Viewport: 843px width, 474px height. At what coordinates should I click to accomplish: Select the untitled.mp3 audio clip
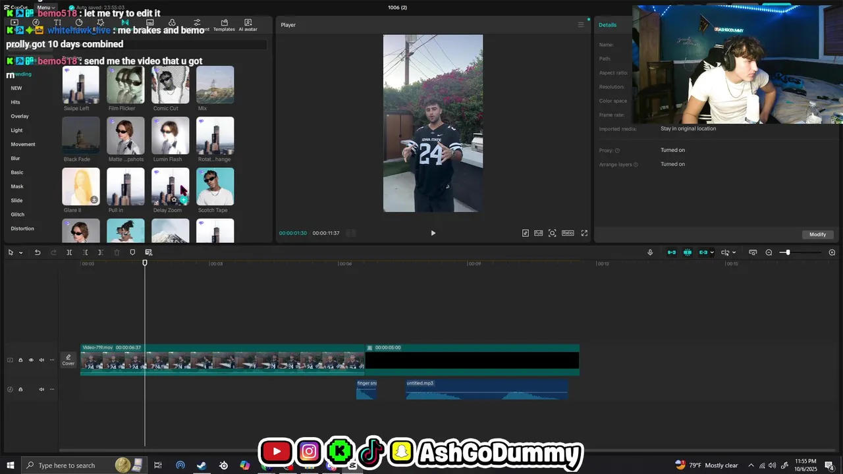(x=487, y=389)
